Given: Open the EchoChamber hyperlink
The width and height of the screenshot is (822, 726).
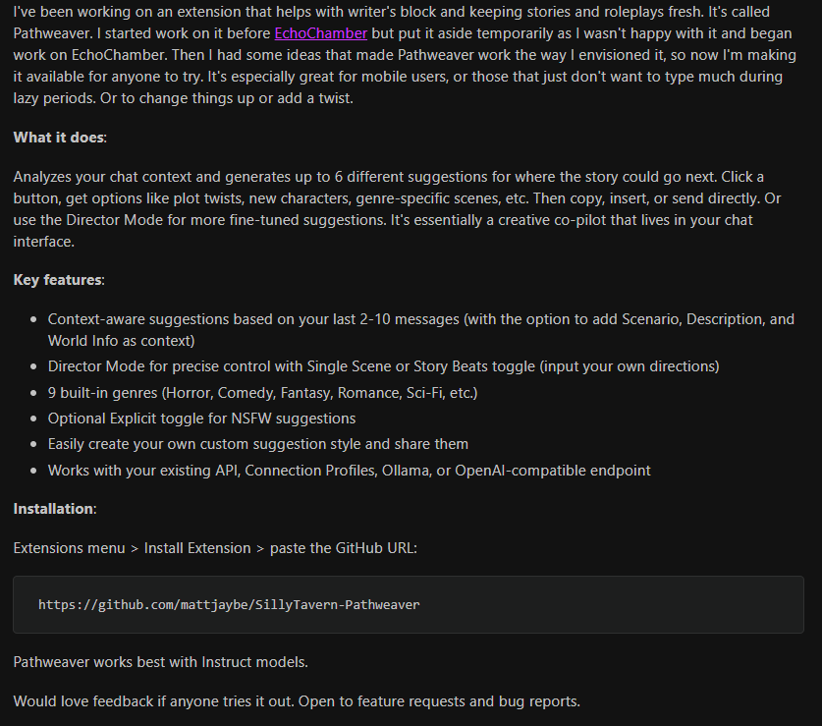Looking at the screenshot, I should [320, 33].
